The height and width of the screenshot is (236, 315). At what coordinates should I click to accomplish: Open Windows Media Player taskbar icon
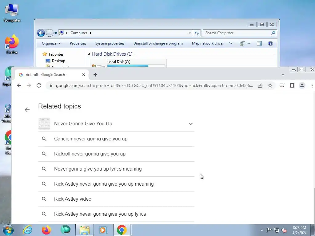[x=103, y=230]
